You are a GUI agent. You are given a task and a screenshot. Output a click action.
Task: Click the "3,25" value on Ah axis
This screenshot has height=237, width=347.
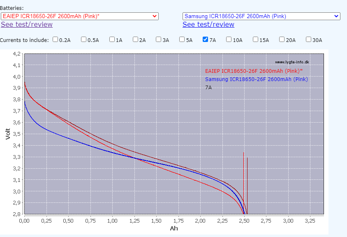pos(310,221)
